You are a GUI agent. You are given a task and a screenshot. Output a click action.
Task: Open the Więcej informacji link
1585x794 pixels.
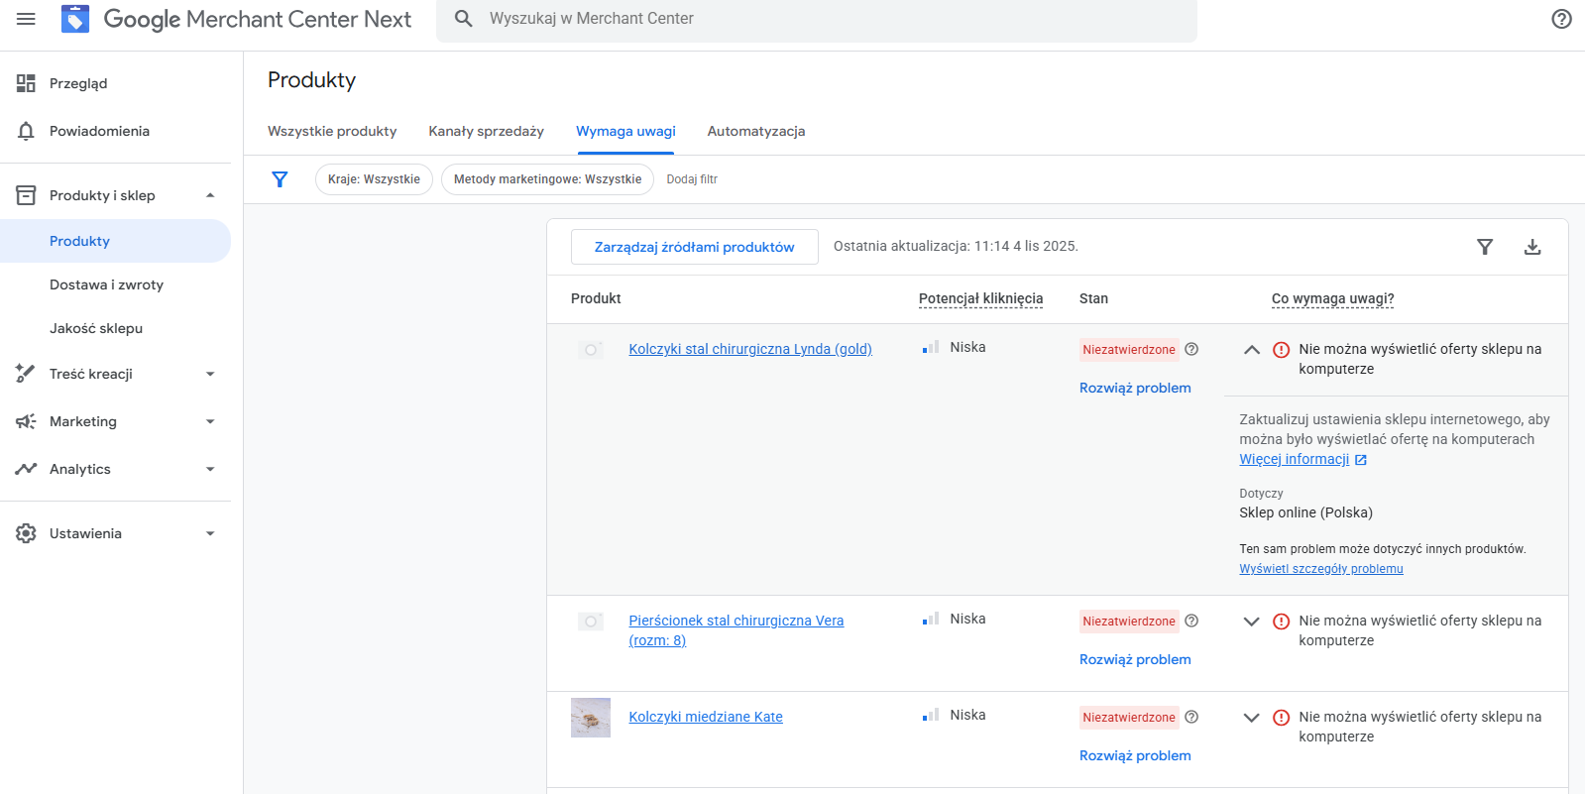(x=1294, y=459)
